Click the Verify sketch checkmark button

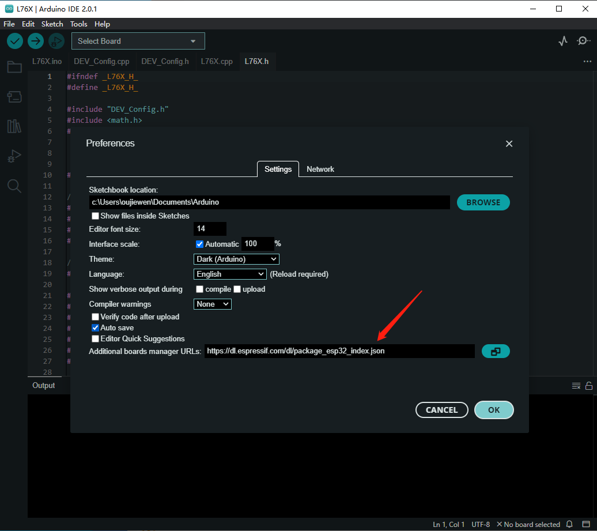(15, 41)
